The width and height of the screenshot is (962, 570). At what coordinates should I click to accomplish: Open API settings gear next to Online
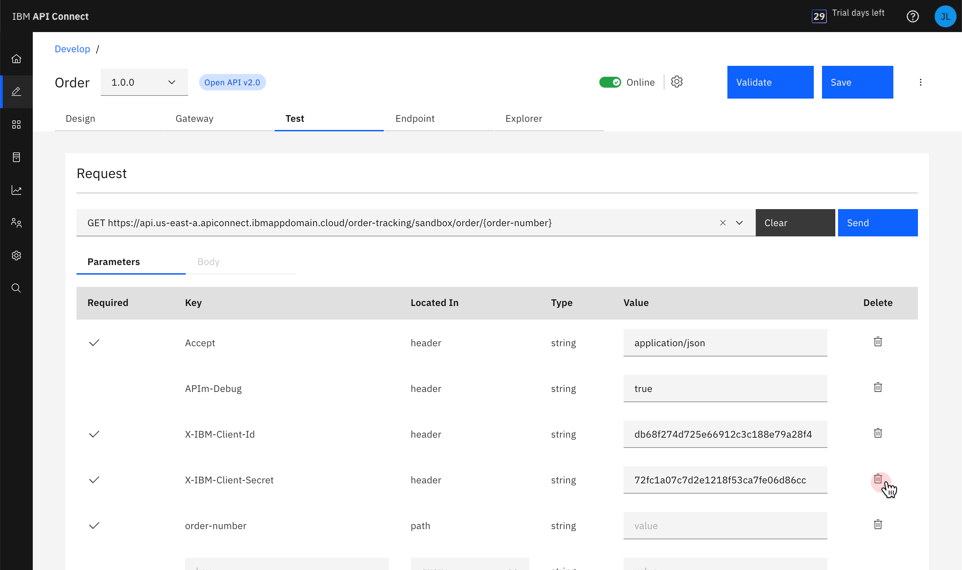point(677,82)
